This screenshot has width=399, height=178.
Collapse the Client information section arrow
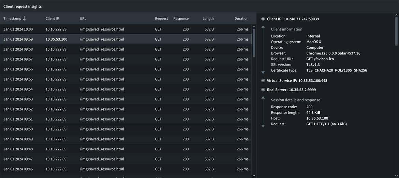pyautogui.click(x=263, y=50)
